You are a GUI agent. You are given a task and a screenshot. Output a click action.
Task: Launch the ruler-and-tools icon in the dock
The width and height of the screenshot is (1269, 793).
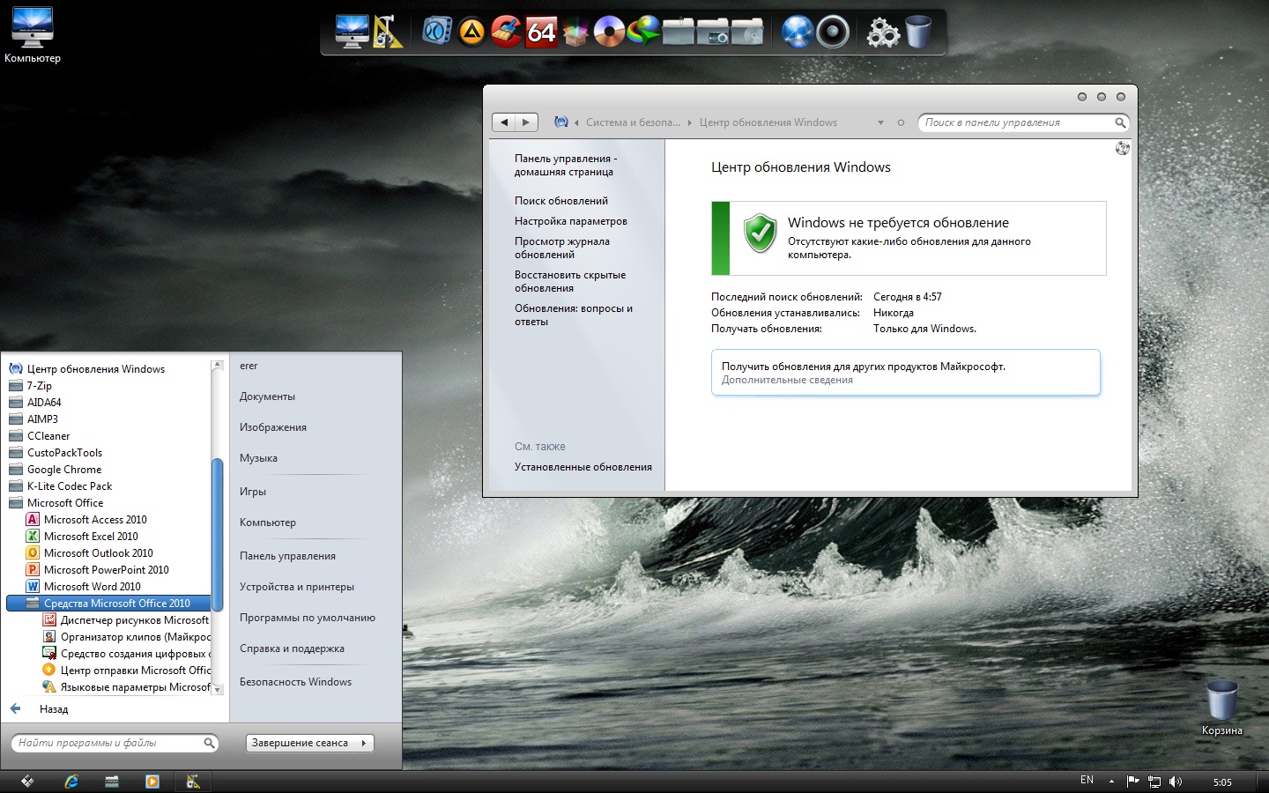tap(388, 32)
